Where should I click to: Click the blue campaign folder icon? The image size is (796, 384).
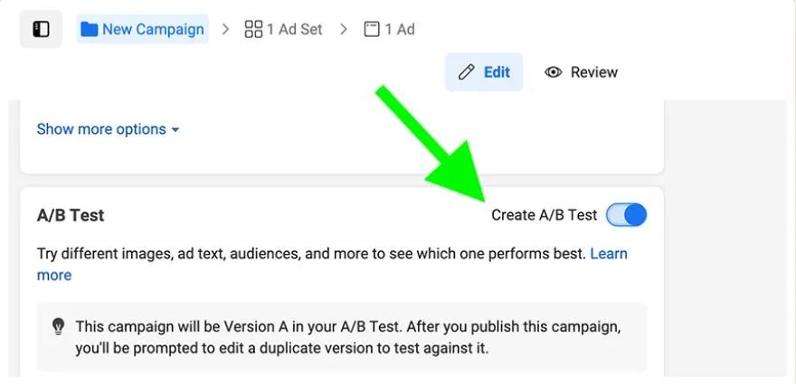tap(89, 29)
